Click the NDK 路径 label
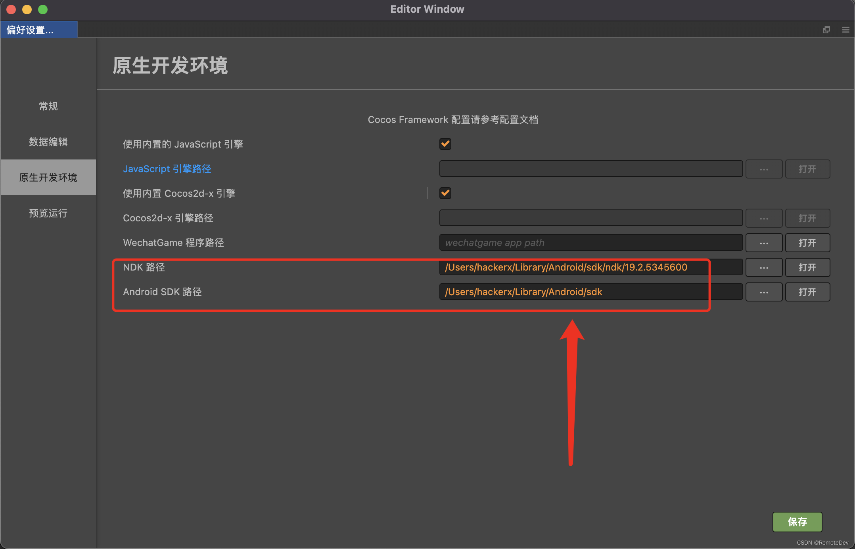Screen dimensions: 855x549 pos(144,267)
